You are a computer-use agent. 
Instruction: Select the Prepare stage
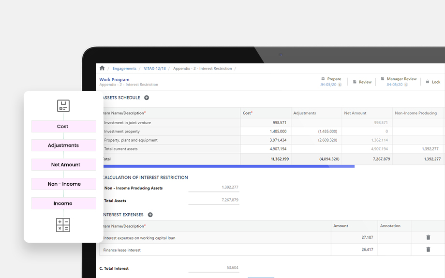334,79
